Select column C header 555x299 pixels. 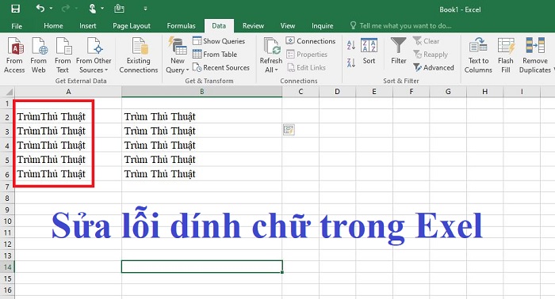[300, 92]
